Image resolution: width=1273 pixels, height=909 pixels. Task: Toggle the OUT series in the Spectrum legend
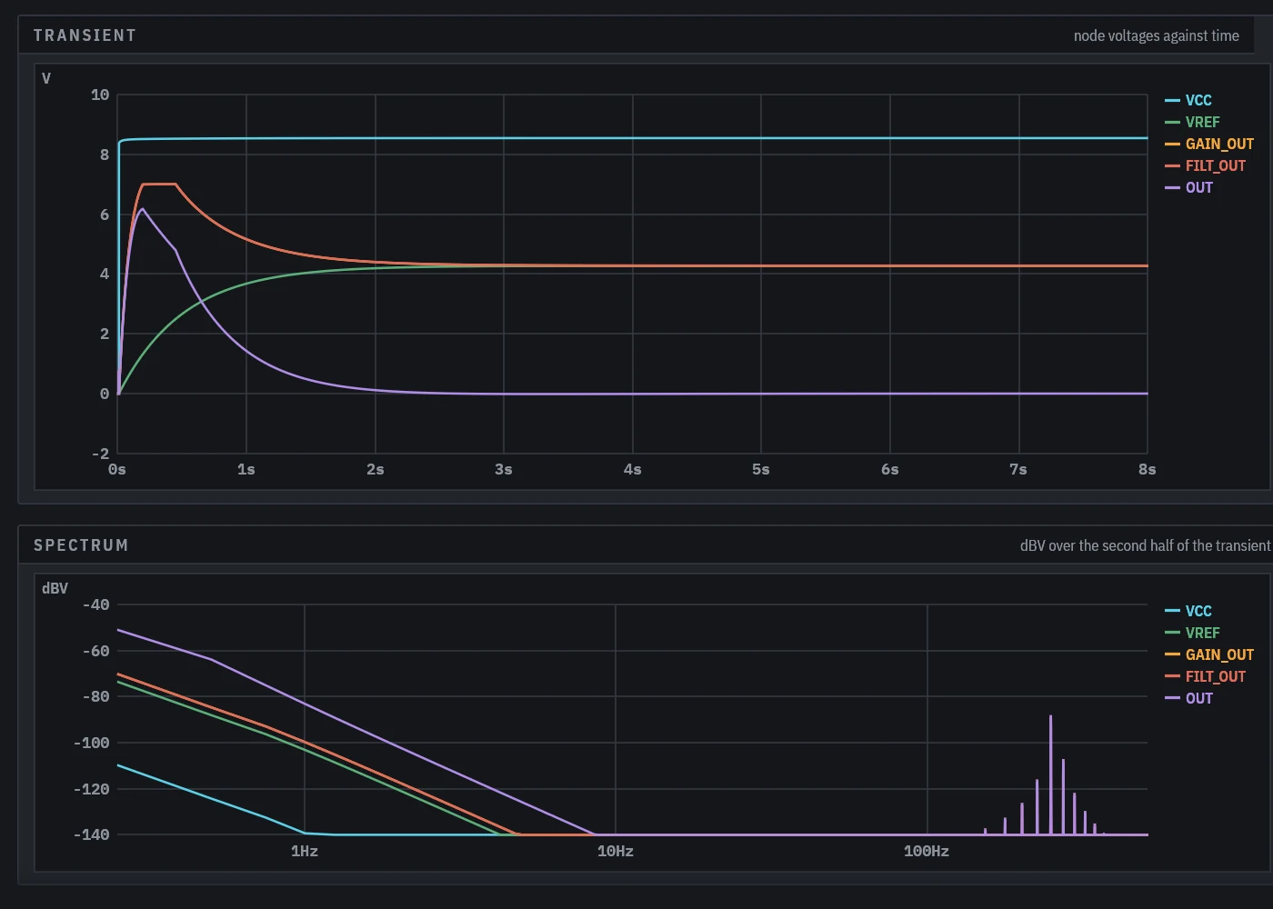point(1189,698)
